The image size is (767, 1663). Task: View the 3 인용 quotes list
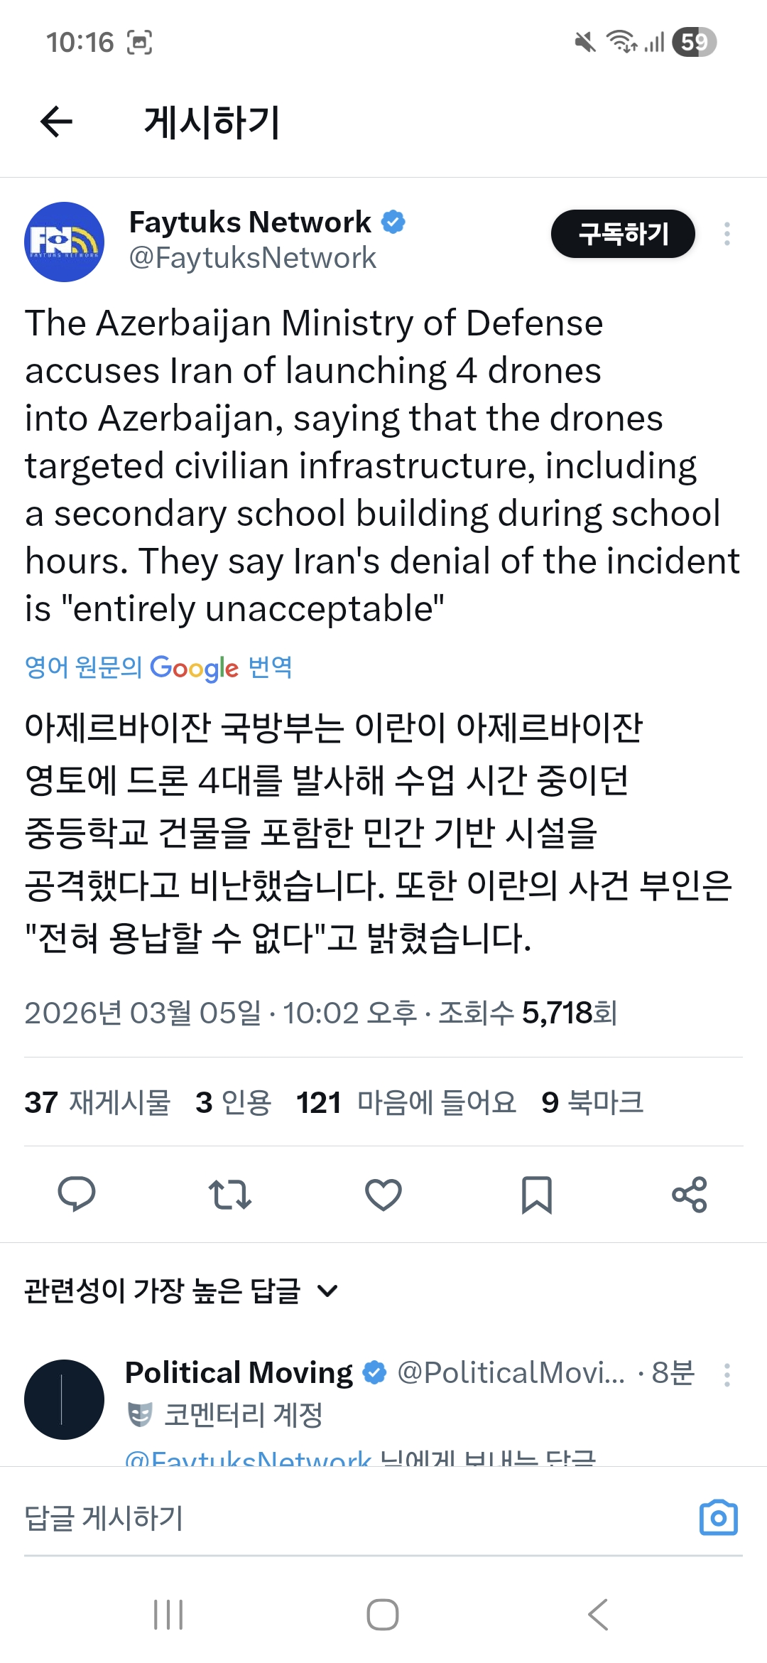234,1102
